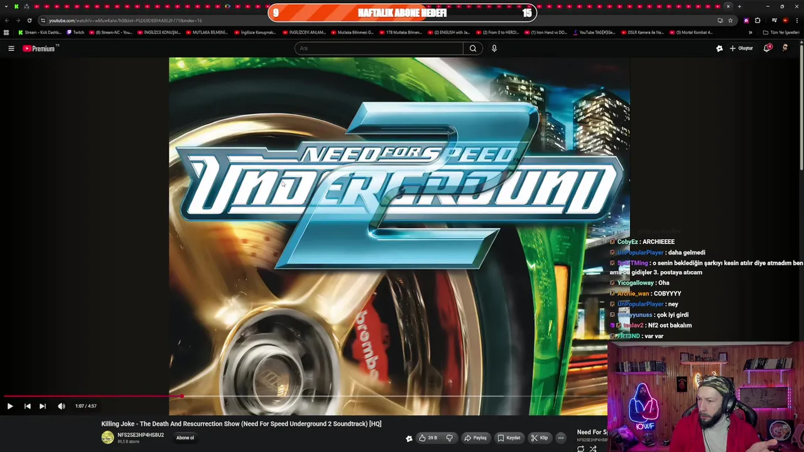
Task: Click the Ara search input field
Action: pos(379,48)
